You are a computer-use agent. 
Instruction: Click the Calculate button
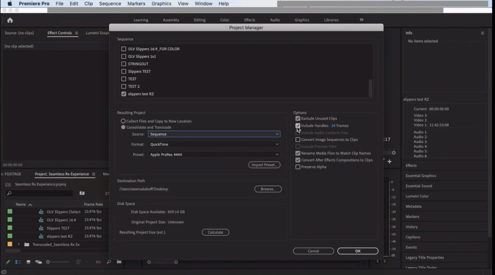(215, 232)
